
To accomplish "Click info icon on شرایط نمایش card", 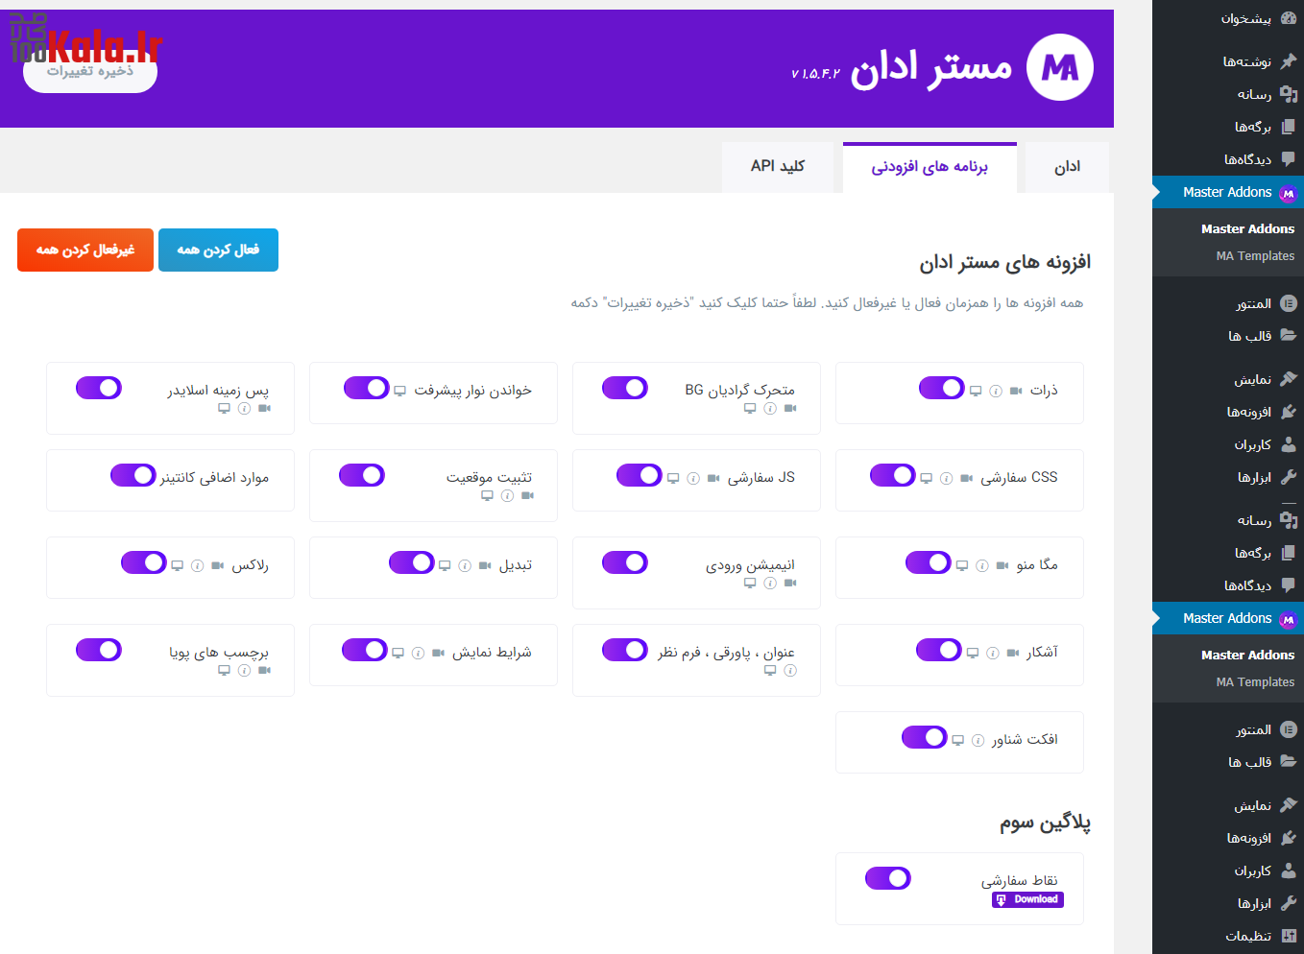I will 418,653.
